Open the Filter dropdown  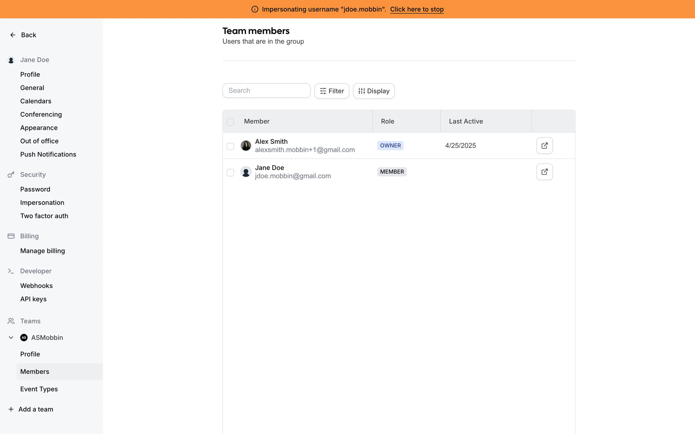coord(332,91)
